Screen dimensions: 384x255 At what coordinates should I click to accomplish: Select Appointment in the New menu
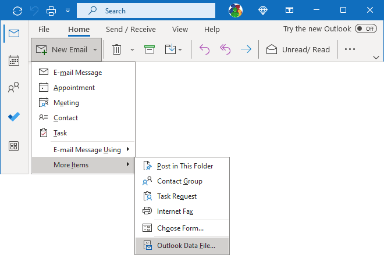(83, 88)
